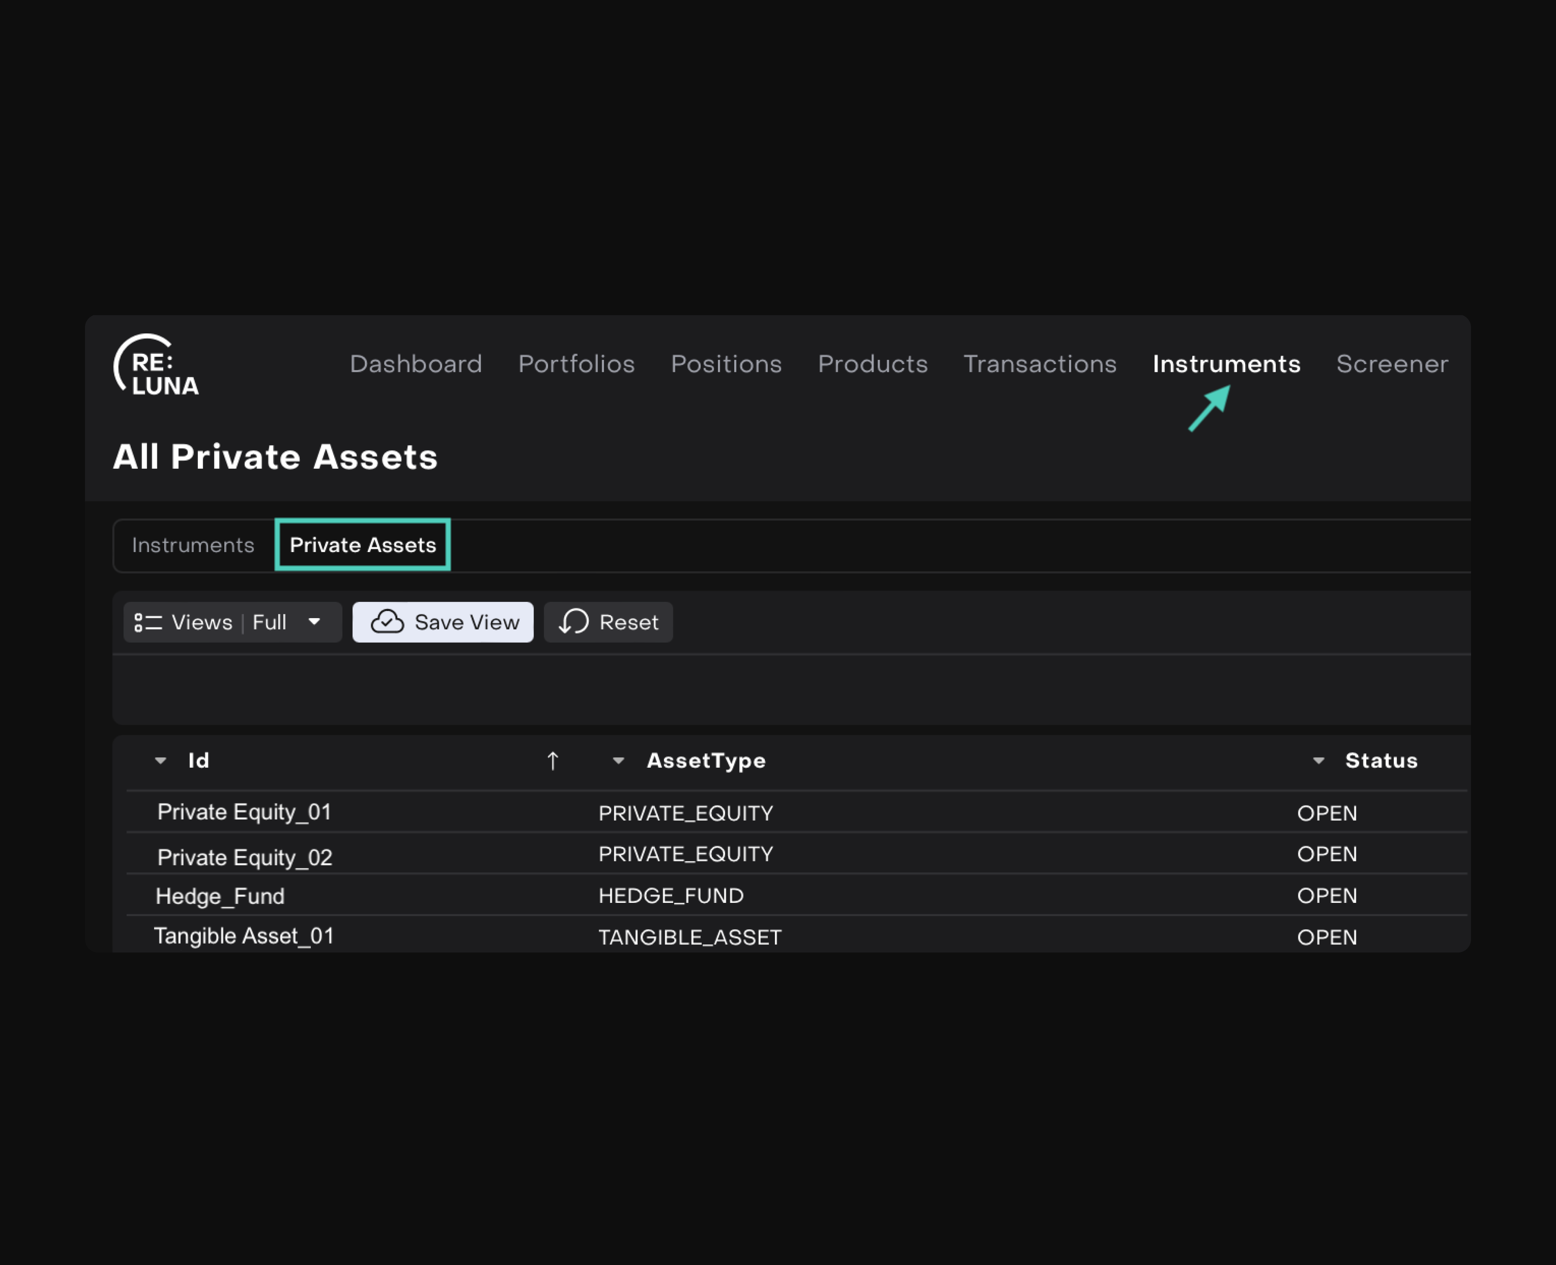This screenshot has height=1265, width=1556.
Task: Open the Status column filter arrow
Action: (x=1318, y=761)
